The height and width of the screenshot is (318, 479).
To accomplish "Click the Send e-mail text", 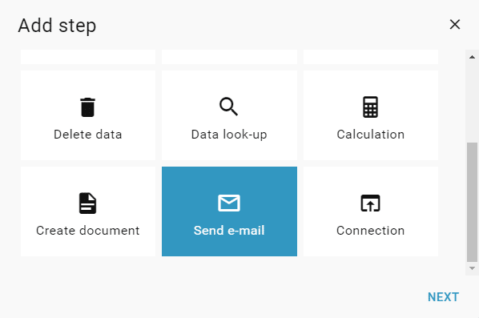I will pos(229,231).
